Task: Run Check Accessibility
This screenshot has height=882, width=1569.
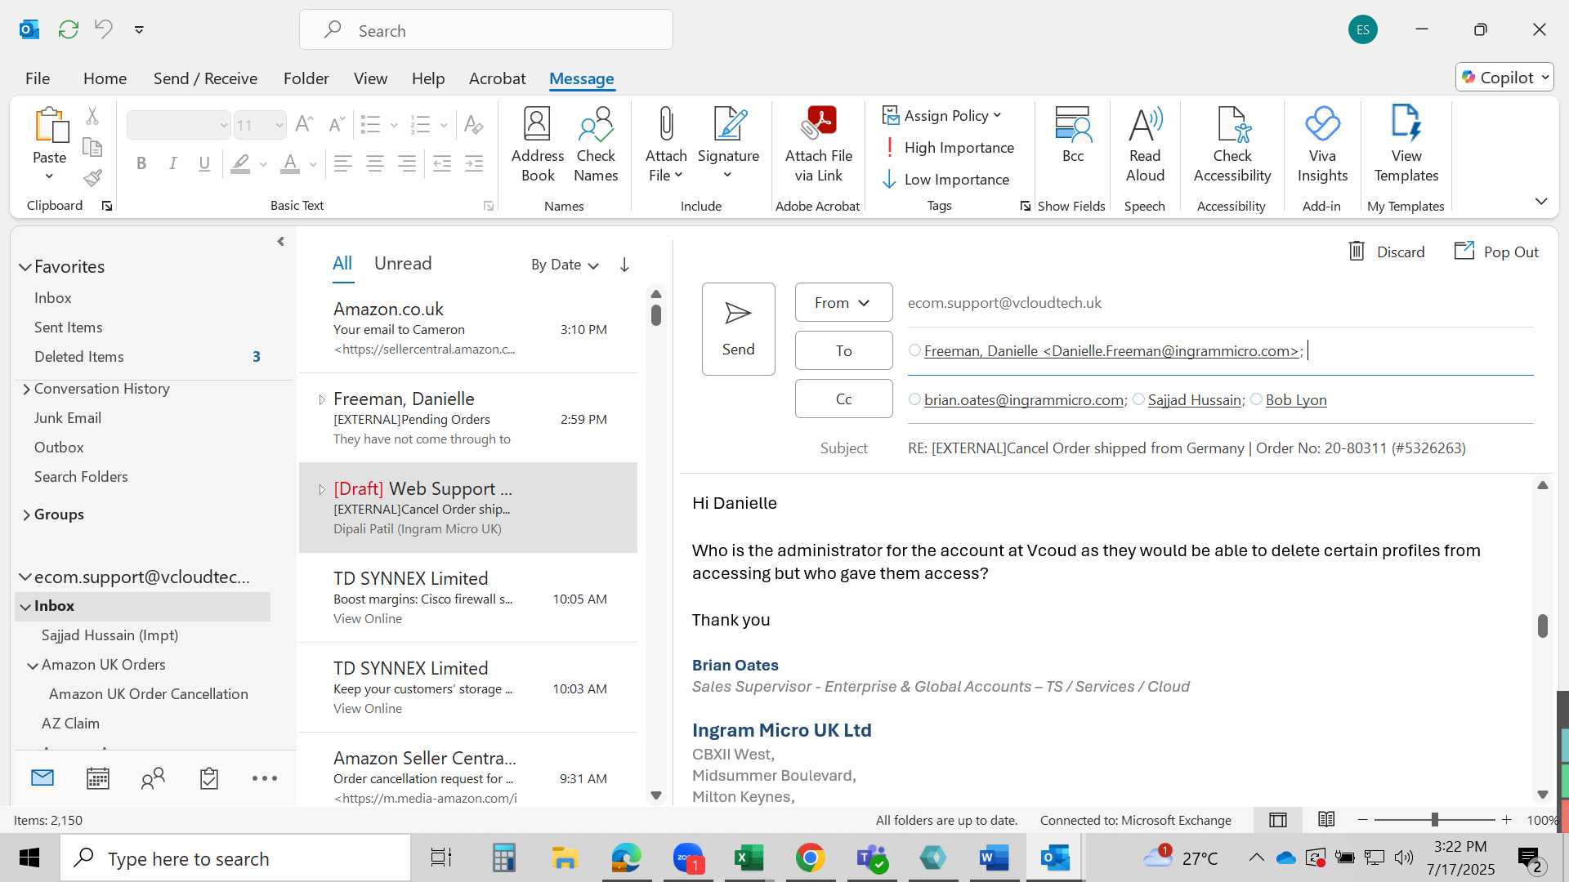Action: (1232, 145)
